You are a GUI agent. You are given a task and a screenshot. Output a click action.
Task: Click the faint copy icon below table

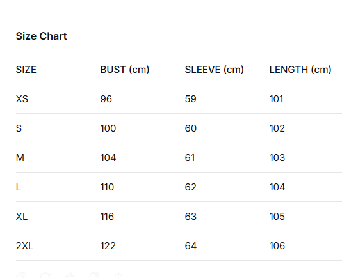click(x=21, y=275)
